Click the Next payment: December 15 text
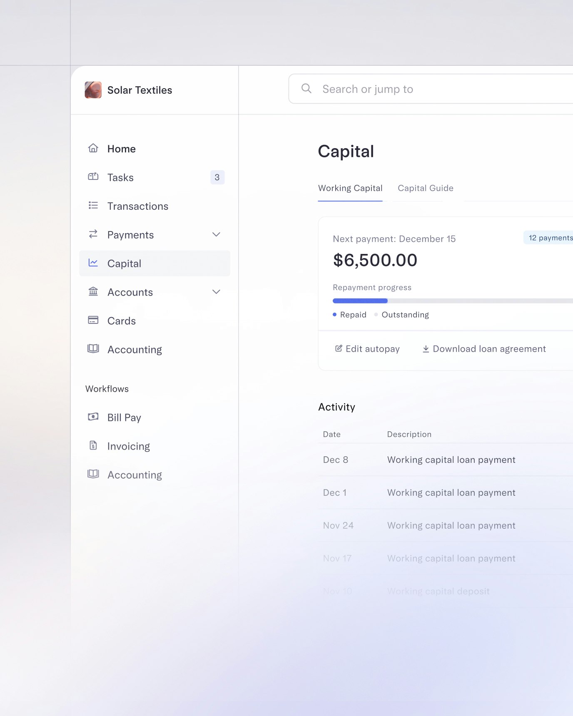The width and height of the screenshot is (573, 716). click(x=394, y=239)
